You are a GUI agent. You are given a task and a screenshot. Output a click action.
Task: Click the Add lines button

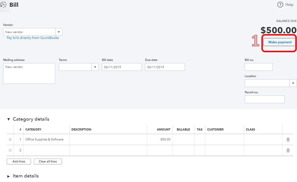pos(19,162)
